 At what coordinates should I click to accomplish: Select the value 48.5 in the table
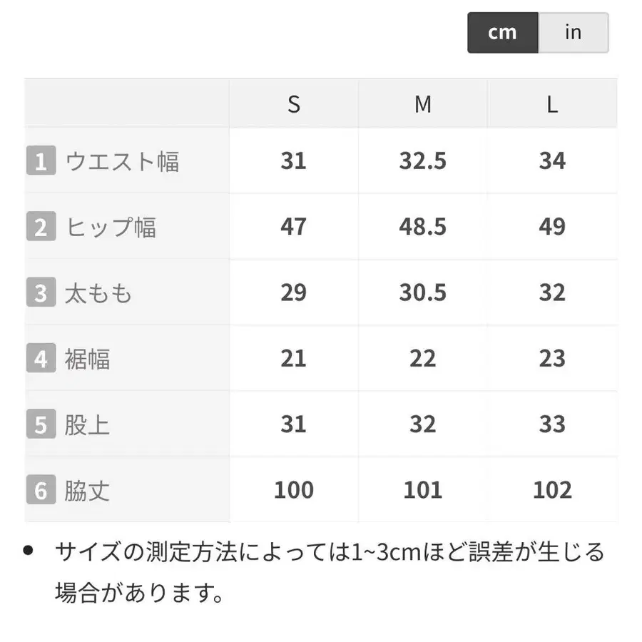(423, 227)
